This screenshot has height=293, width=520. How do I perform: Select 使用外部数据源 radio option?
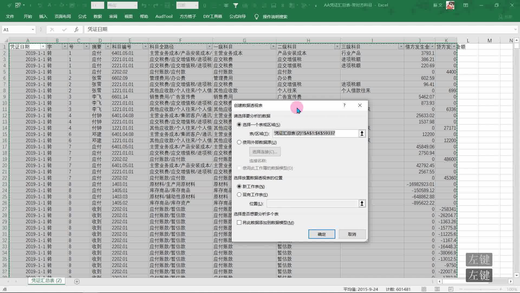tap(239, 142)
